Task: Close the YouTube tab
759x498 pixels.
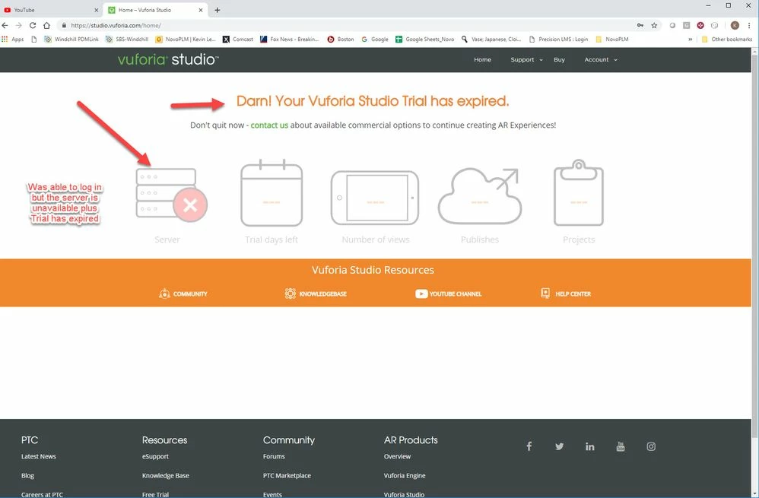Action: 96,10
